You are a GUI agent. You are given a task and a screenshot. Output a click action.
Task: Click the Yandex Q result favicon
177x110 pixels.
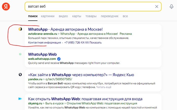tap(20, 75)
